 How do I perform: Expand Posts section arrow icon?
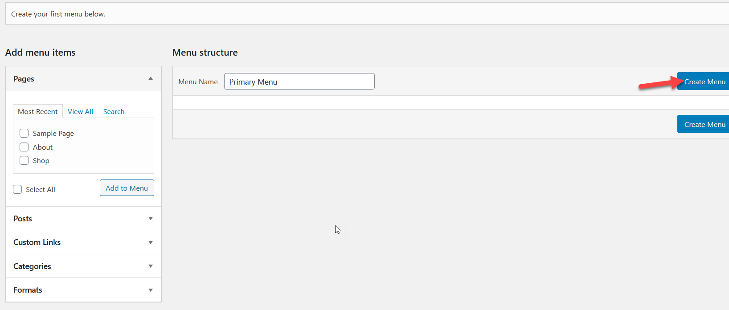[151, 218]
